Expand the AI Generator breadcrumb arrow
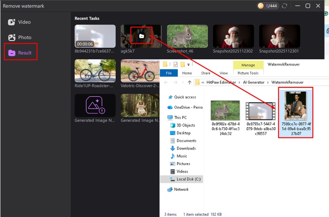Viewport: 329px width, 217px height. (x=268, y=82)
